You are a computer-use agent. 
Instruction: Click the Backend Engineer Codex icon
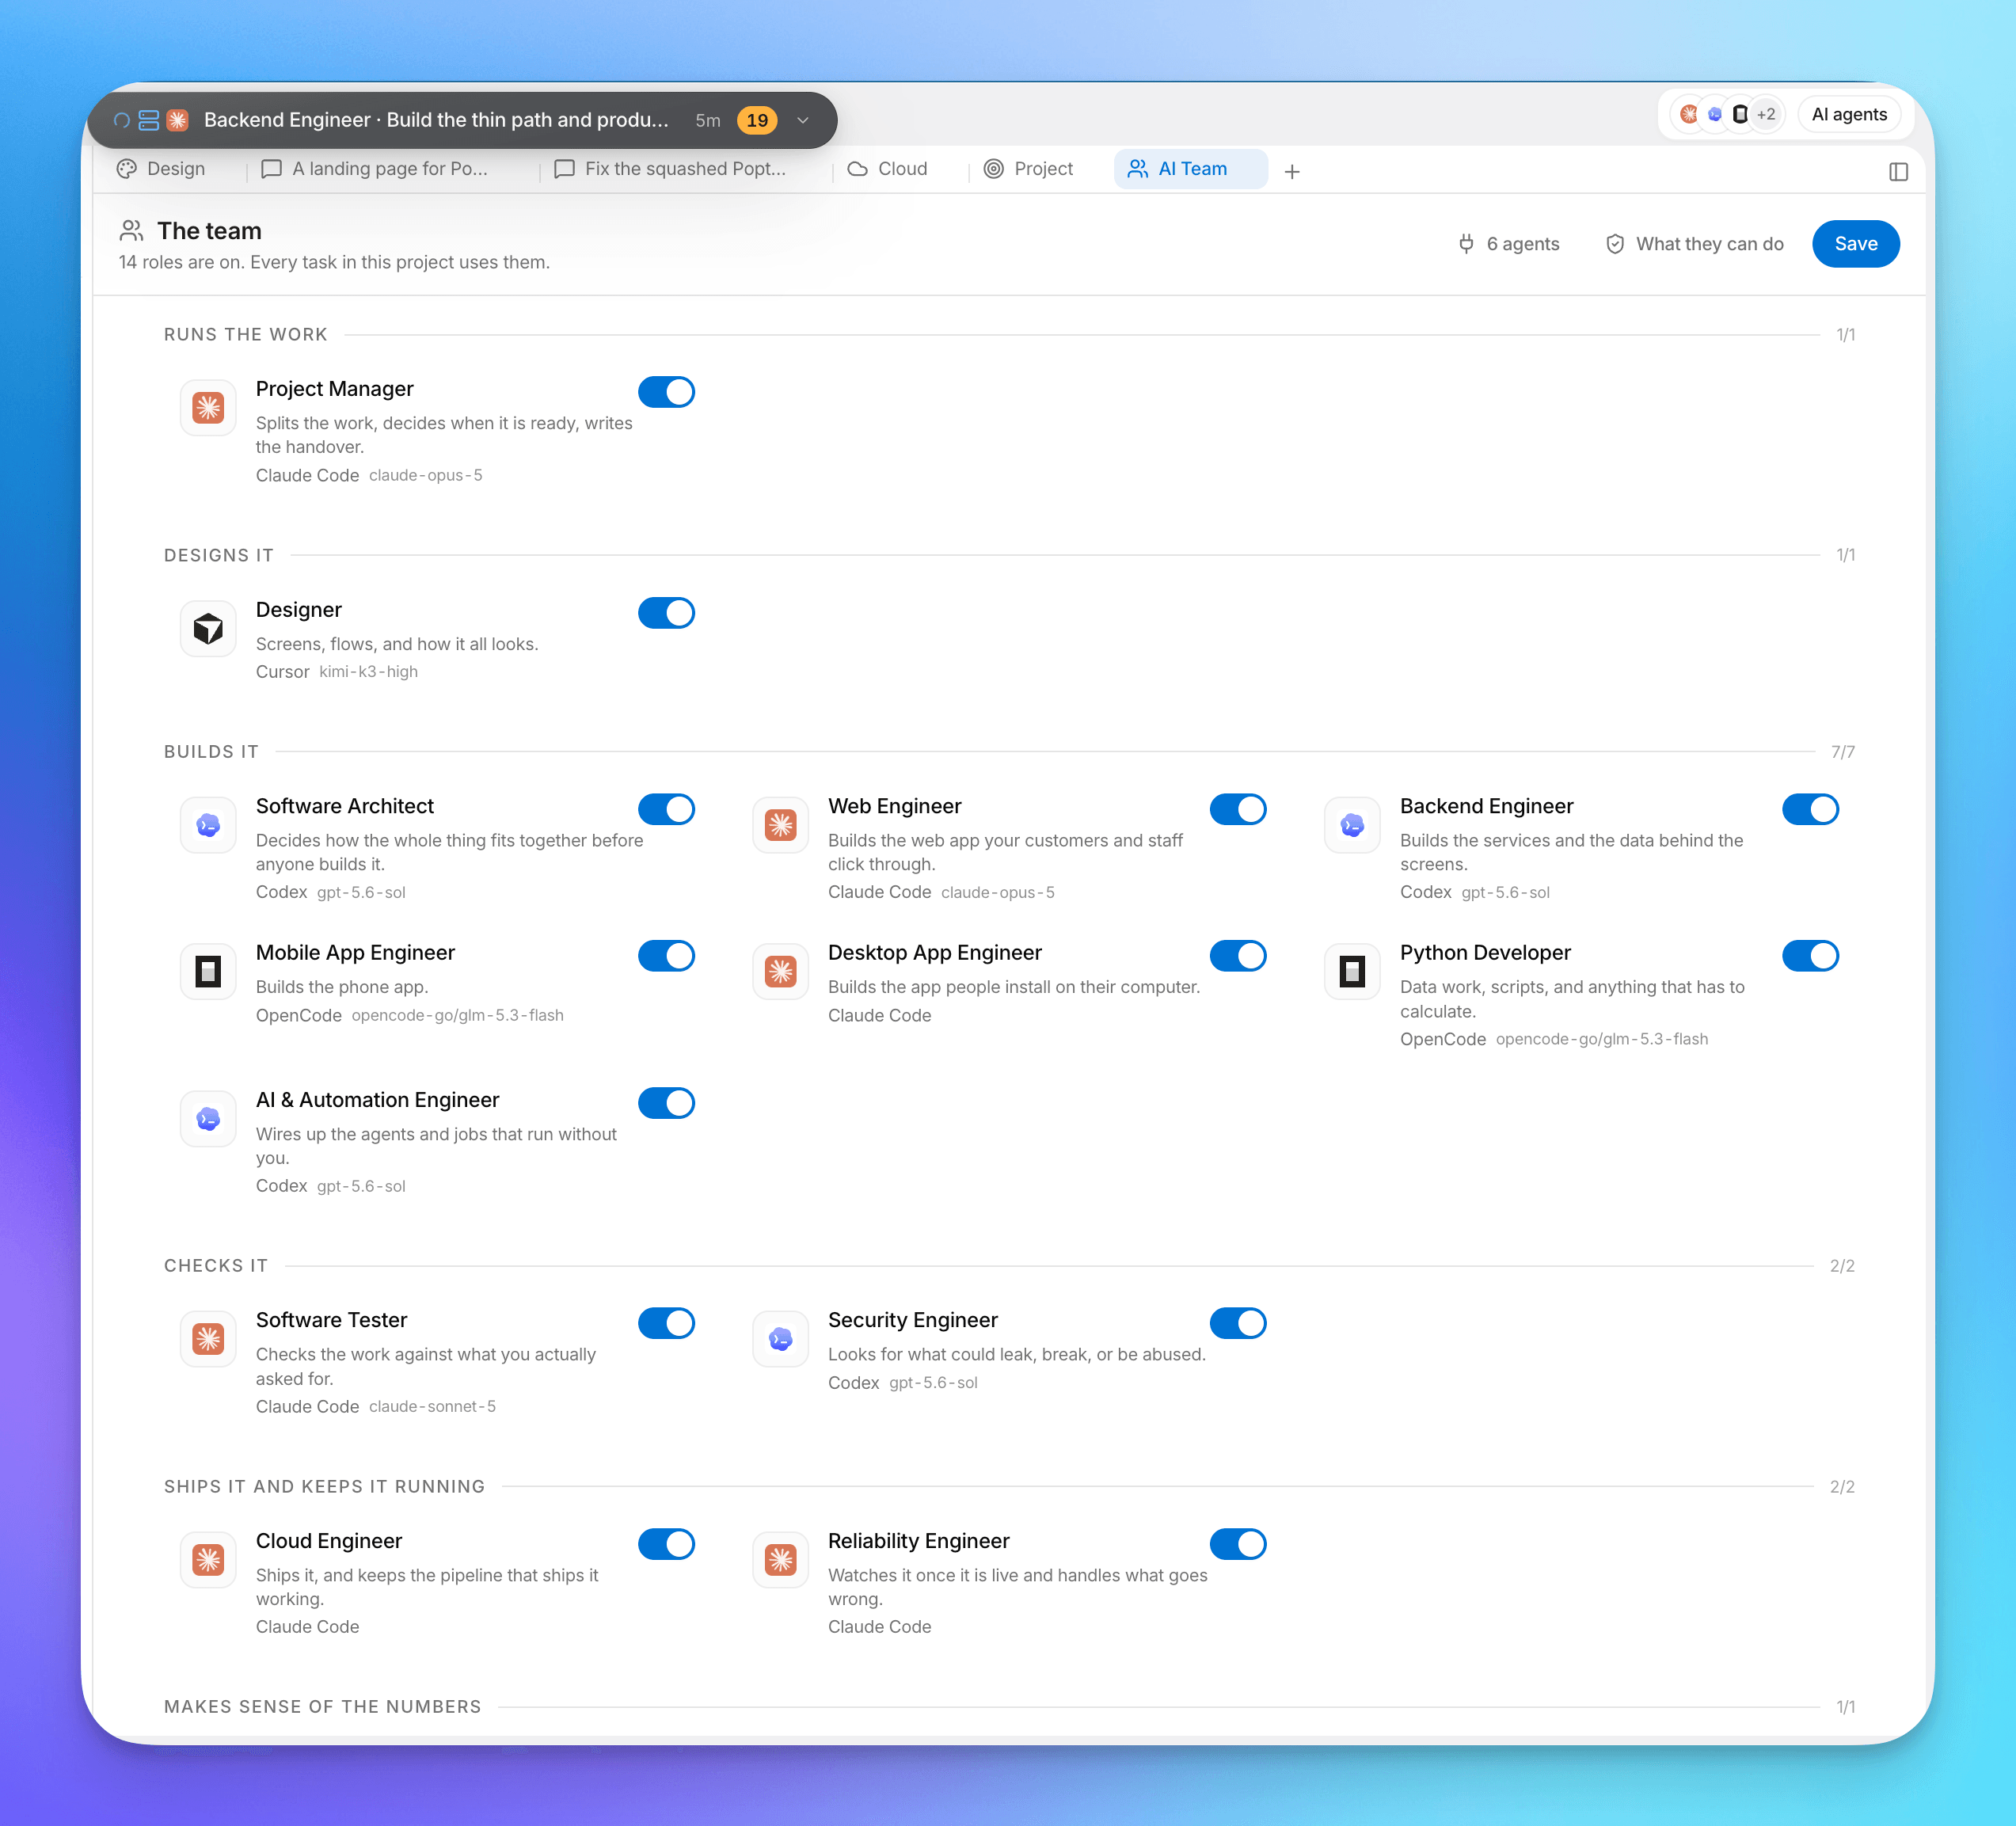pyautogui.click(x=1352, y=825)
